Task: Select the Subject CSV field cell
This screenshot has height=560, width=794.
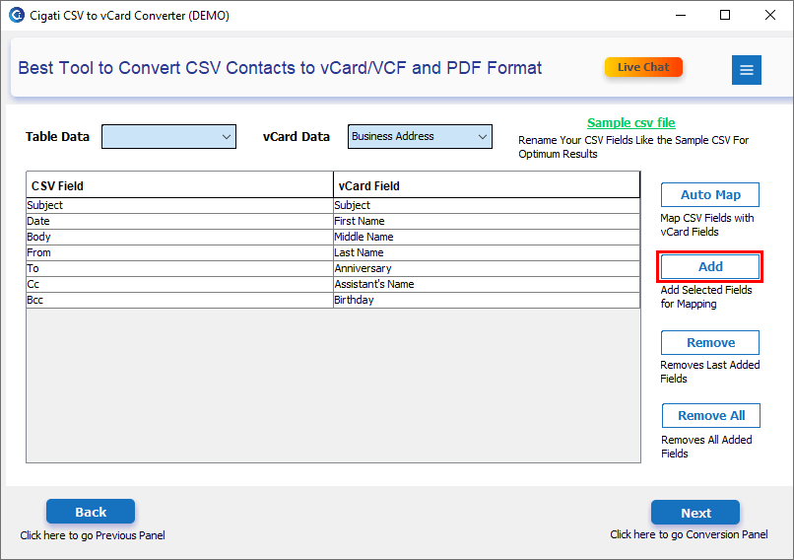Action: point(179,205)
